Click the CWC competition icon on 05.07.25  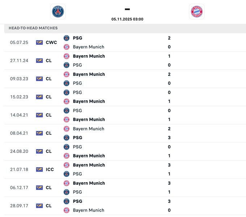39,43
